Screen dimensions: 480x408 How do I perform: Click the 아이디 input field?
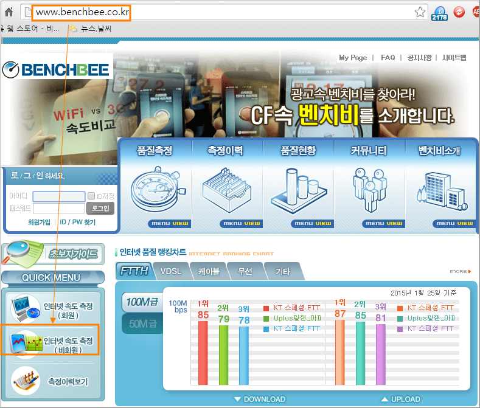point(59,196)
